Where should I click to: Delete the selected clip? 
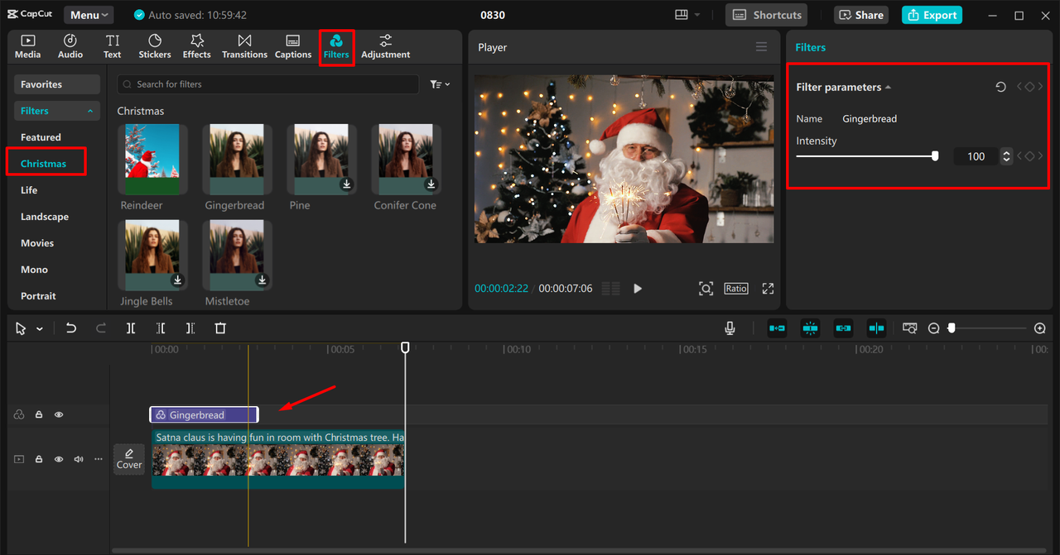(x=220, y=328)
